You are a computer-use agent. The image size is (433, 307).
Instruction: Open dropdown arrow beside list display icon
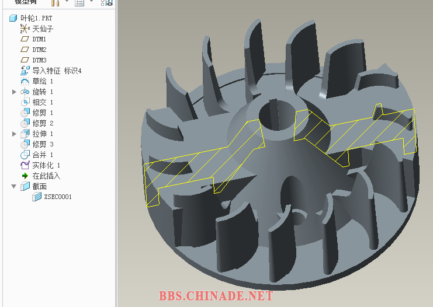point(91,2)
